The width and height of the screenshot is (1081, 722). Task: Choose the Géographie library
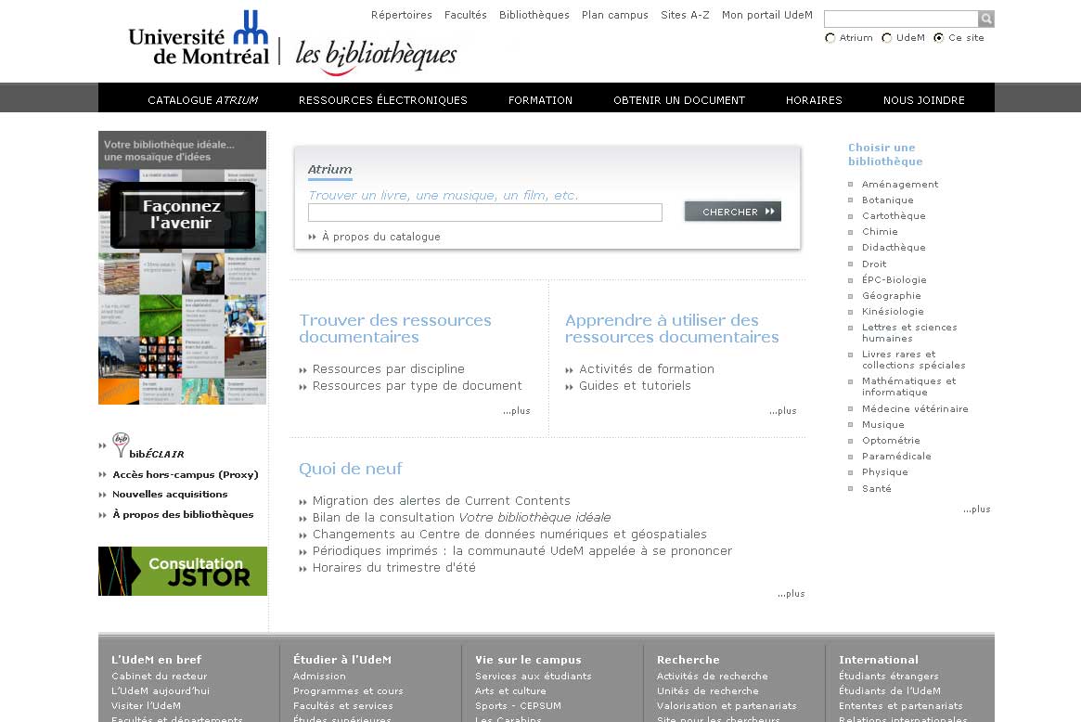[892, 296]
